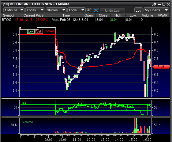This screenshot has width=172, height=142.
Task: Click the High column header
Action: [x=118, y=15]
